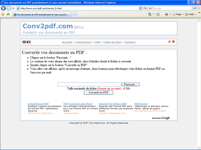Click the Add to Favorites icon
201x150 pixels.
(x=8, y=14)
